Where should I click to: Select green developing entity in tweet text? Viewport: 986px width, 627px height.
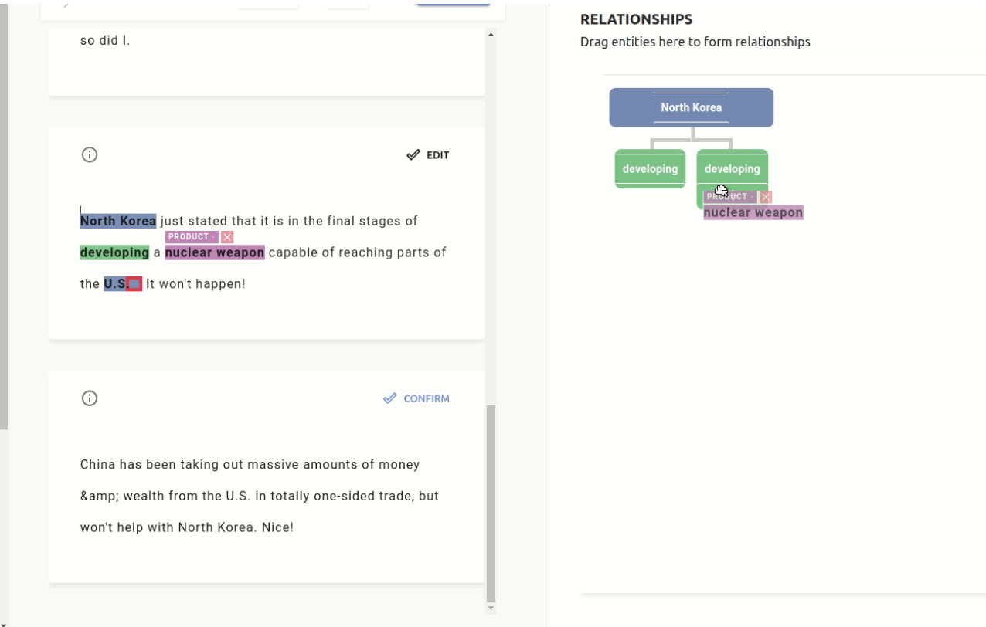pyautogui.click(x=114, y=252)
